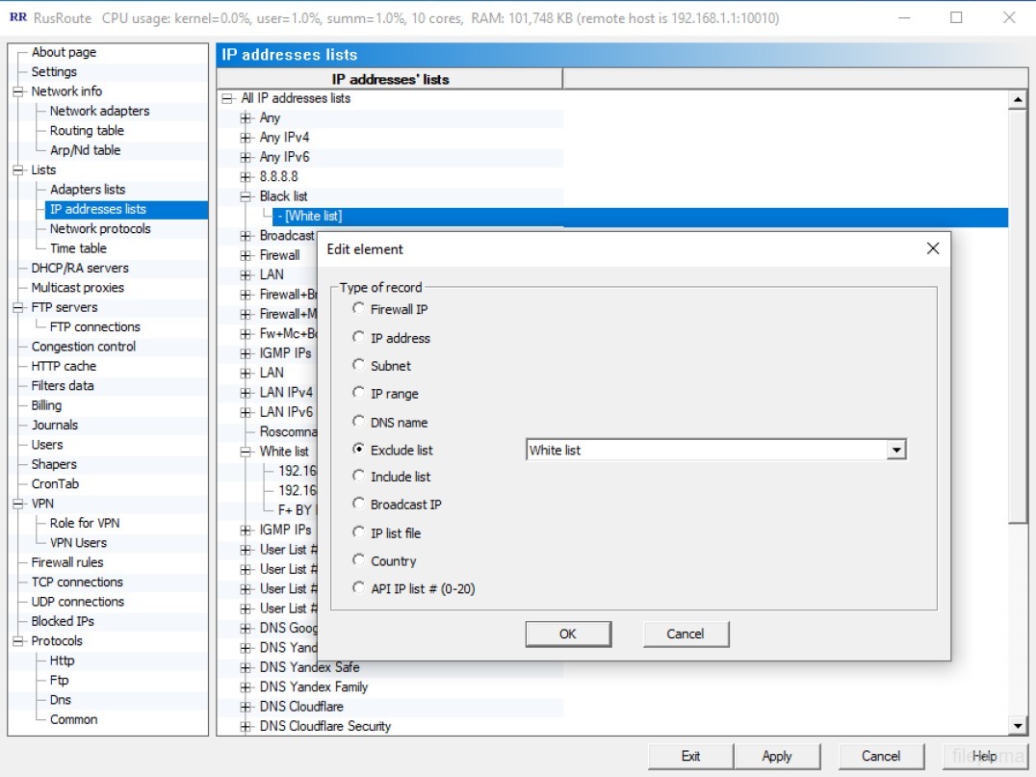Open Firewall rules in sidebar

[x=66, y=562]
